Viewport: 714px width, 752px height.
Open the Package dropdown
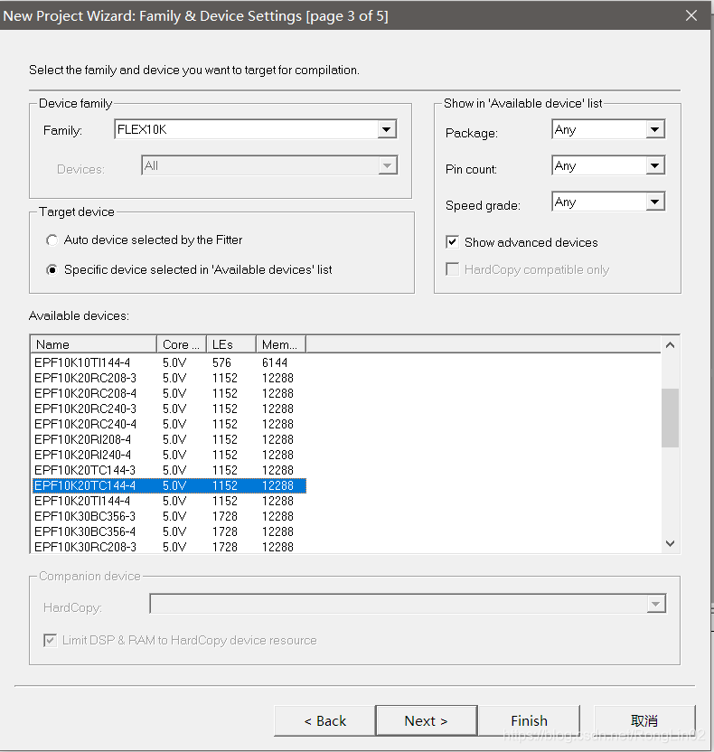(608, 129)
